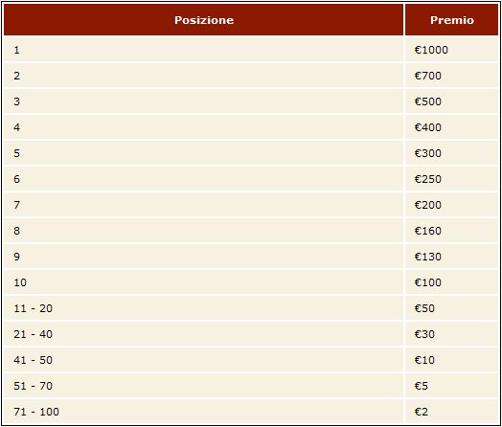The height and width of the screenshot is (427, 502).
Task: Select the Posizione column header
Action: (x=204, y=20)
